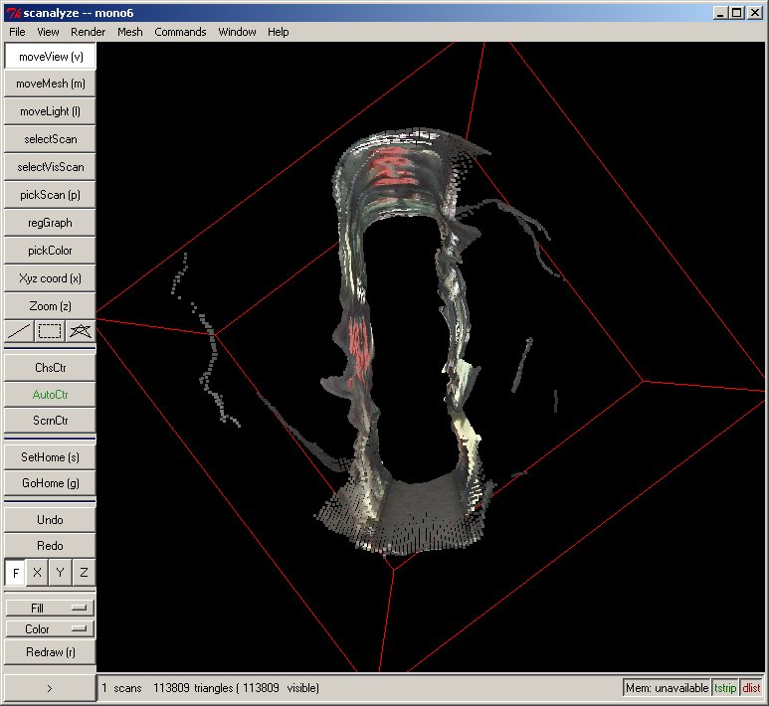The width and height of the screenshot is (769, 706).
Task: Click the Mem: unavailable status field
Action: click(667, 688)
